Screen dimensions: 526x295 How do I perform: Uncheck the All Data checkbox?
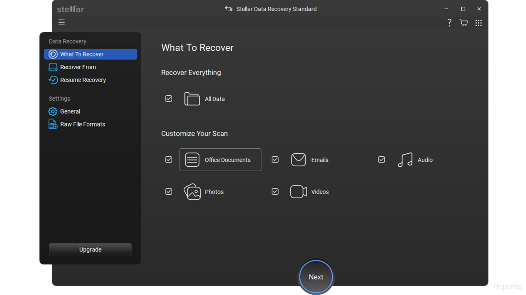(169, 99)
